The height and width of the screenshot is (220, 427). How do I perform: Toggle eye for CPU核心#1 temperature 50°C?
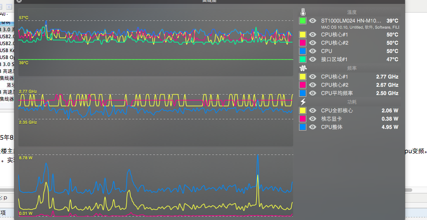tap(312, 35)
